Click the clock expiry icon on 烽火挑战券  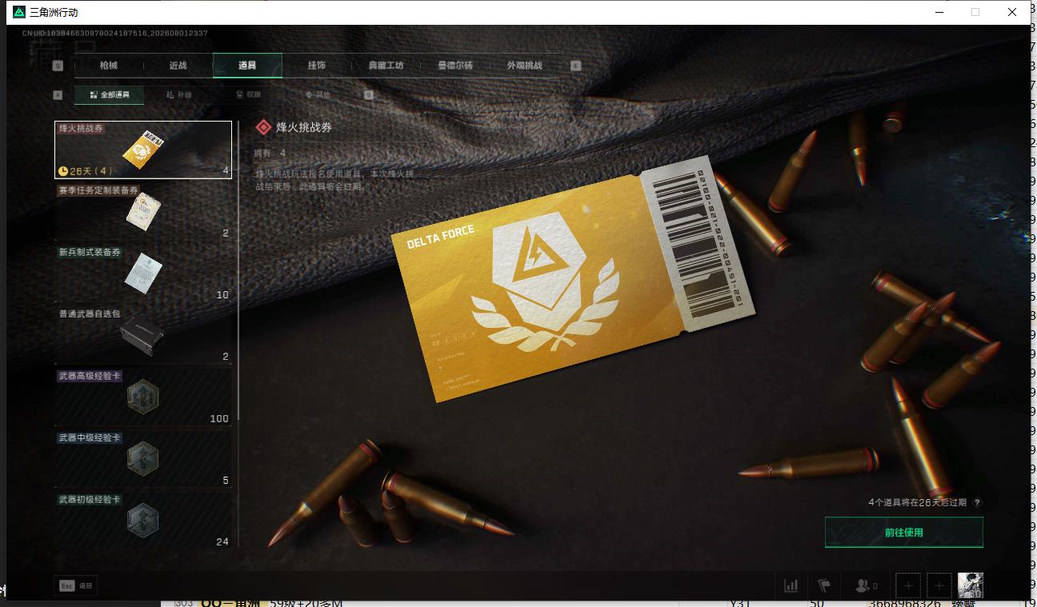click(x=63, y=170)
